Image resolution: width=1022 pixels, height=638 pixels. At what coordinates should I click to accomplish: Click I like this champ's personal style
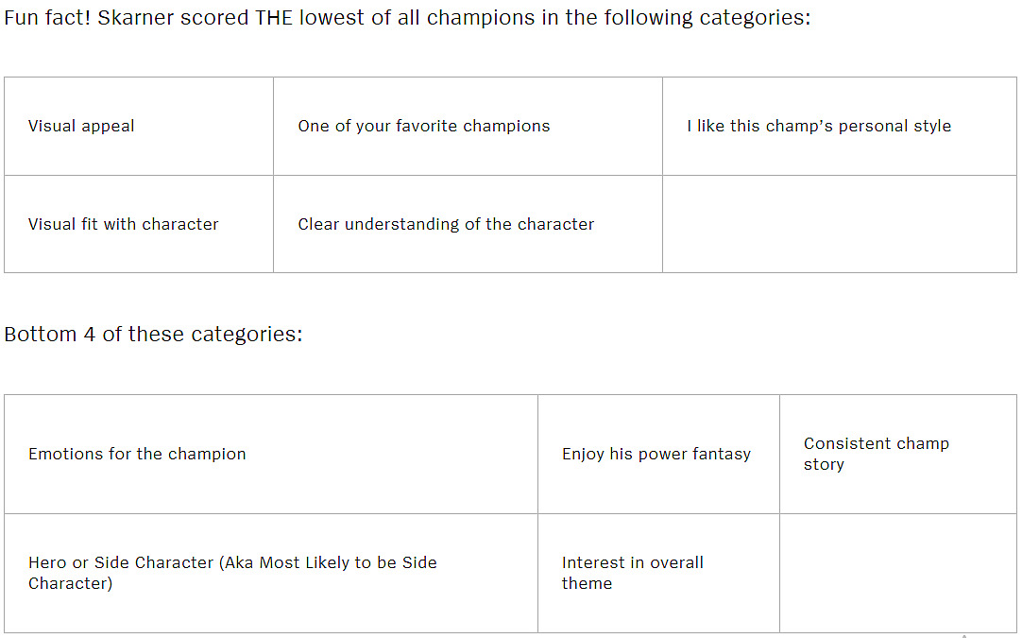pyautogui.click(x=819, y=126)
